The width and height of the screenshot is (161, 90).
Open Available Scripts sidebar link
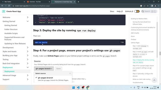point(11,33)
